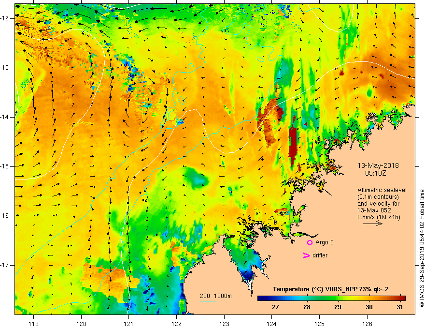Click the 'drifter' legend label
Screen dimensions: 425x329
[x=320, y=255]
